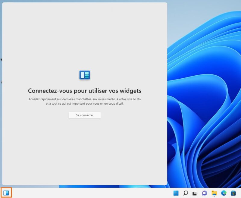The height and width of the screenshot is (198, 241).
Task: Open Microsoft Teams Chat
Action: (204, 193)
